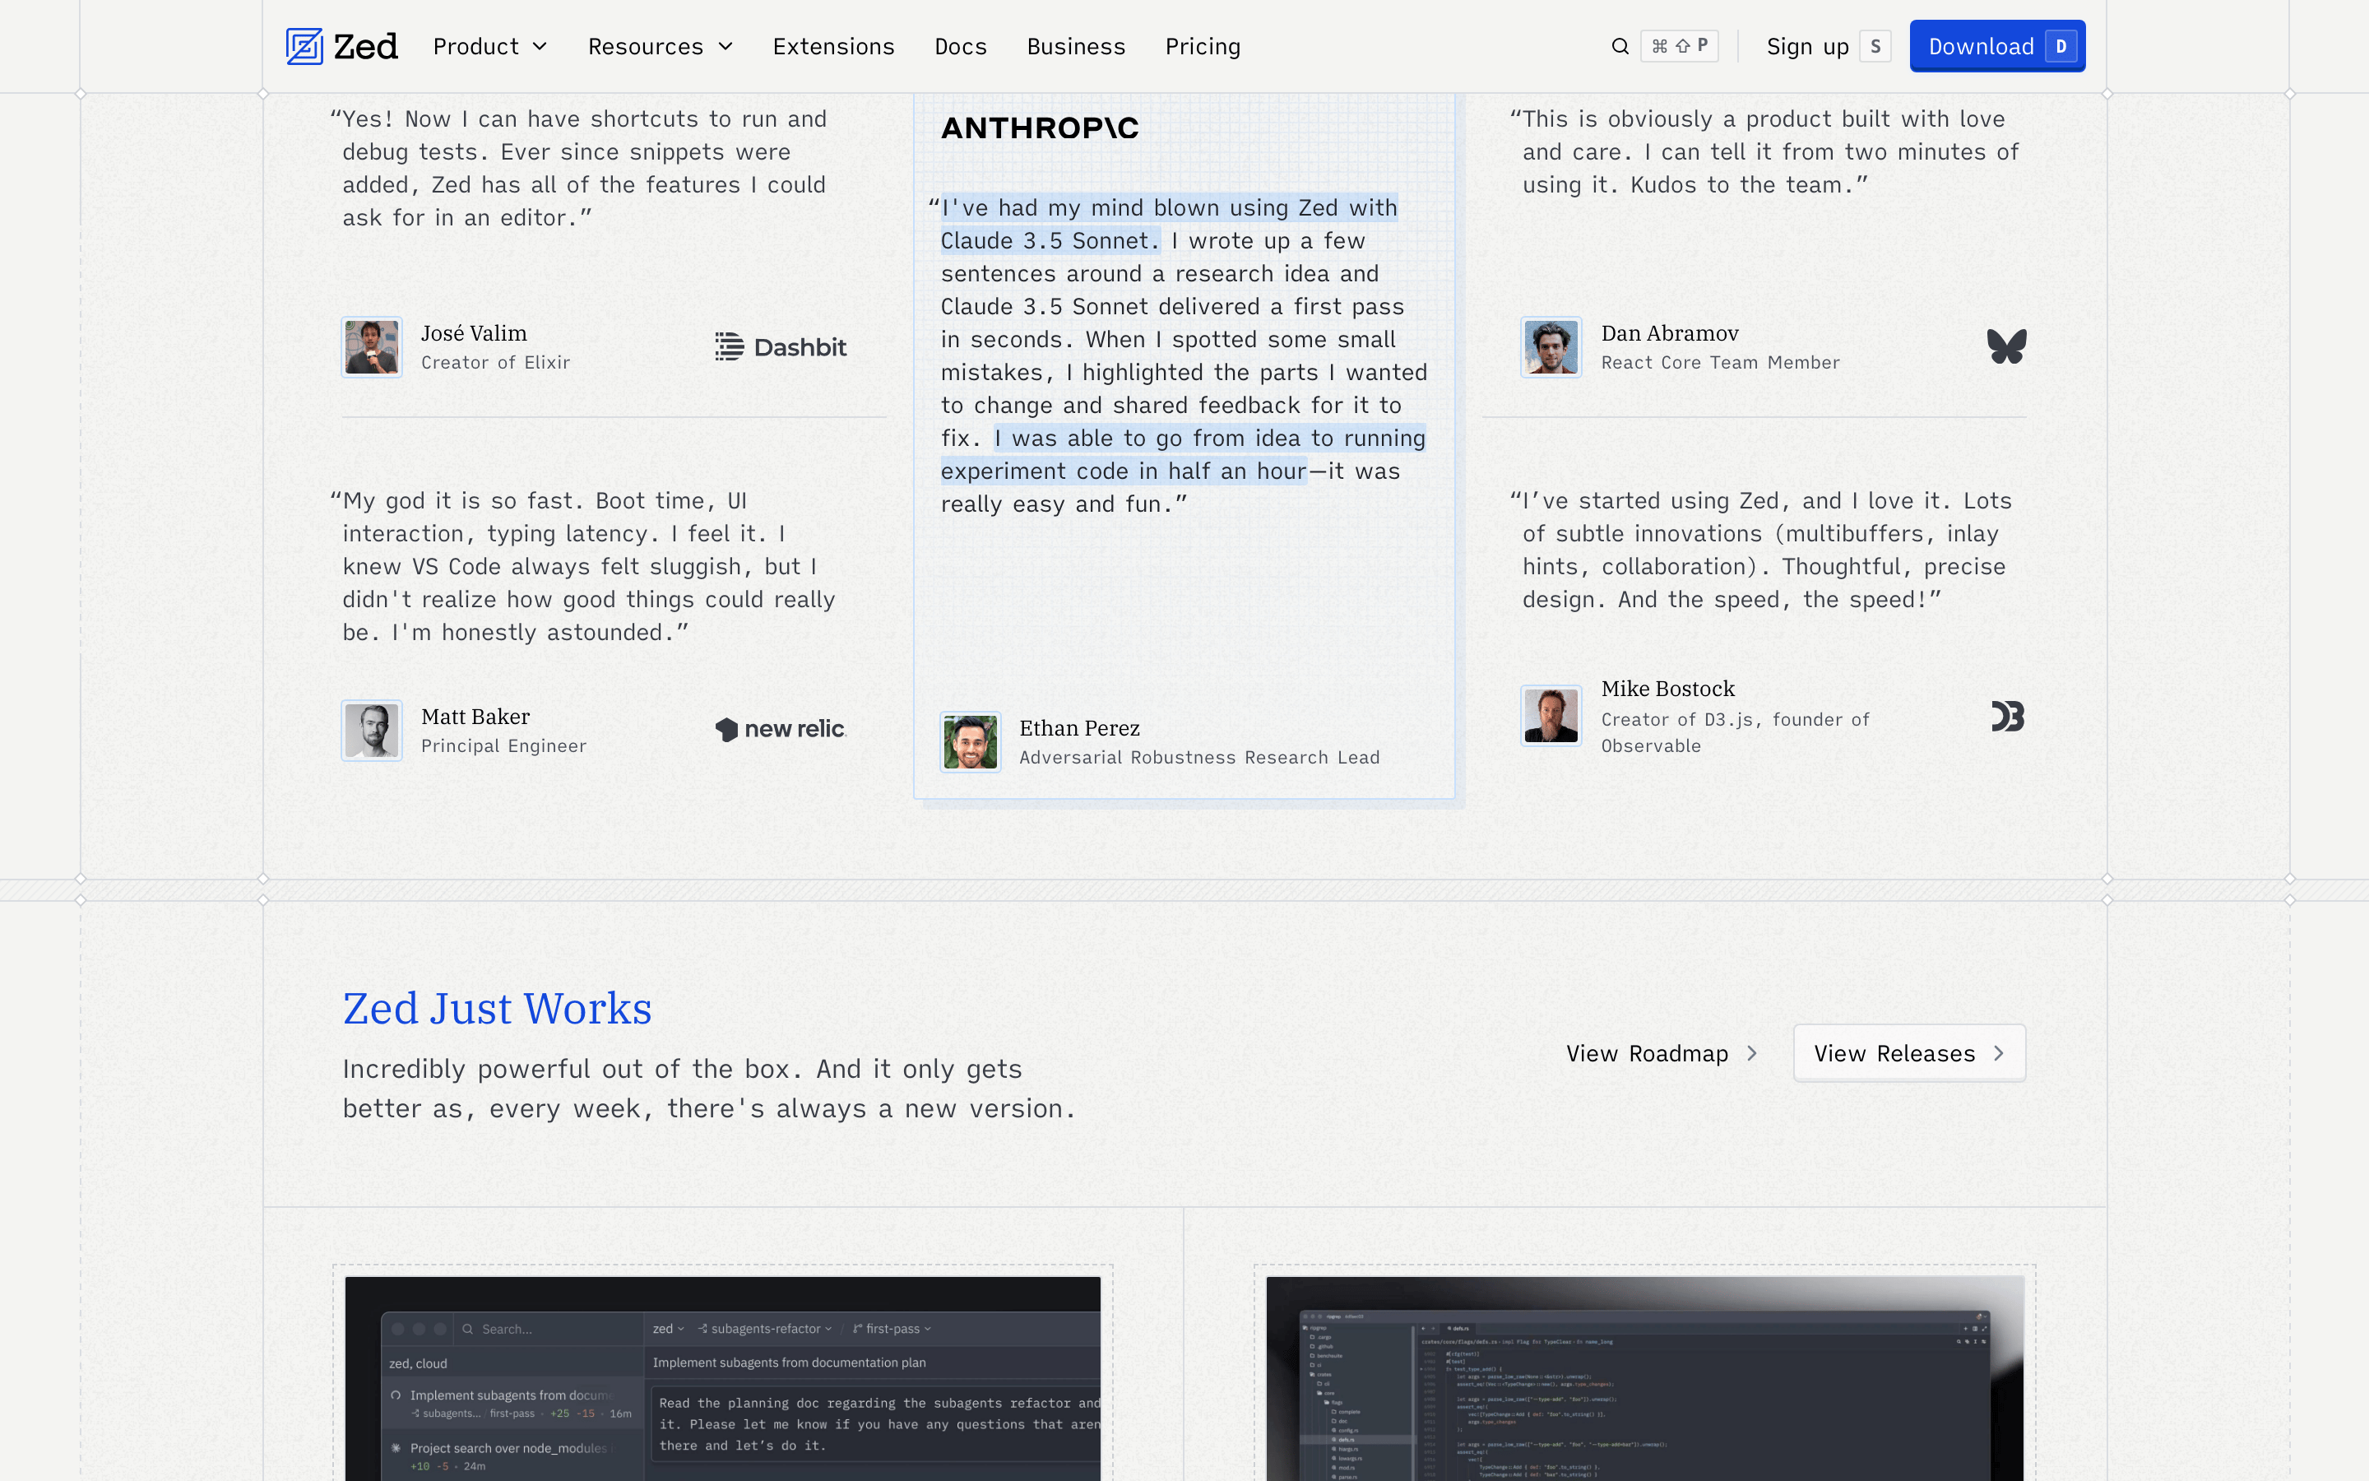Click the View Releases button

[x=1909, y=1053]
